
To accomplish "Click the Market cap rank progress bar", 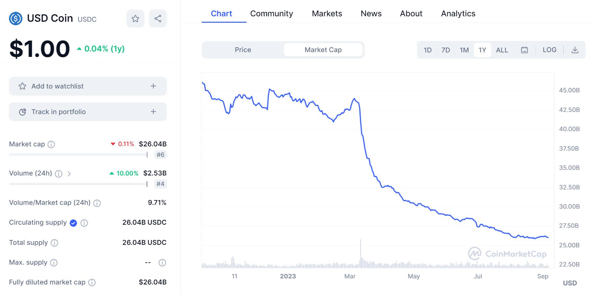I will coord(78,155).
